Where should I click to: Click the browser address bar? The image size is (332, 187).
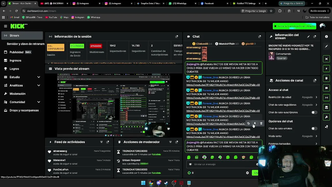pos(130,11)
